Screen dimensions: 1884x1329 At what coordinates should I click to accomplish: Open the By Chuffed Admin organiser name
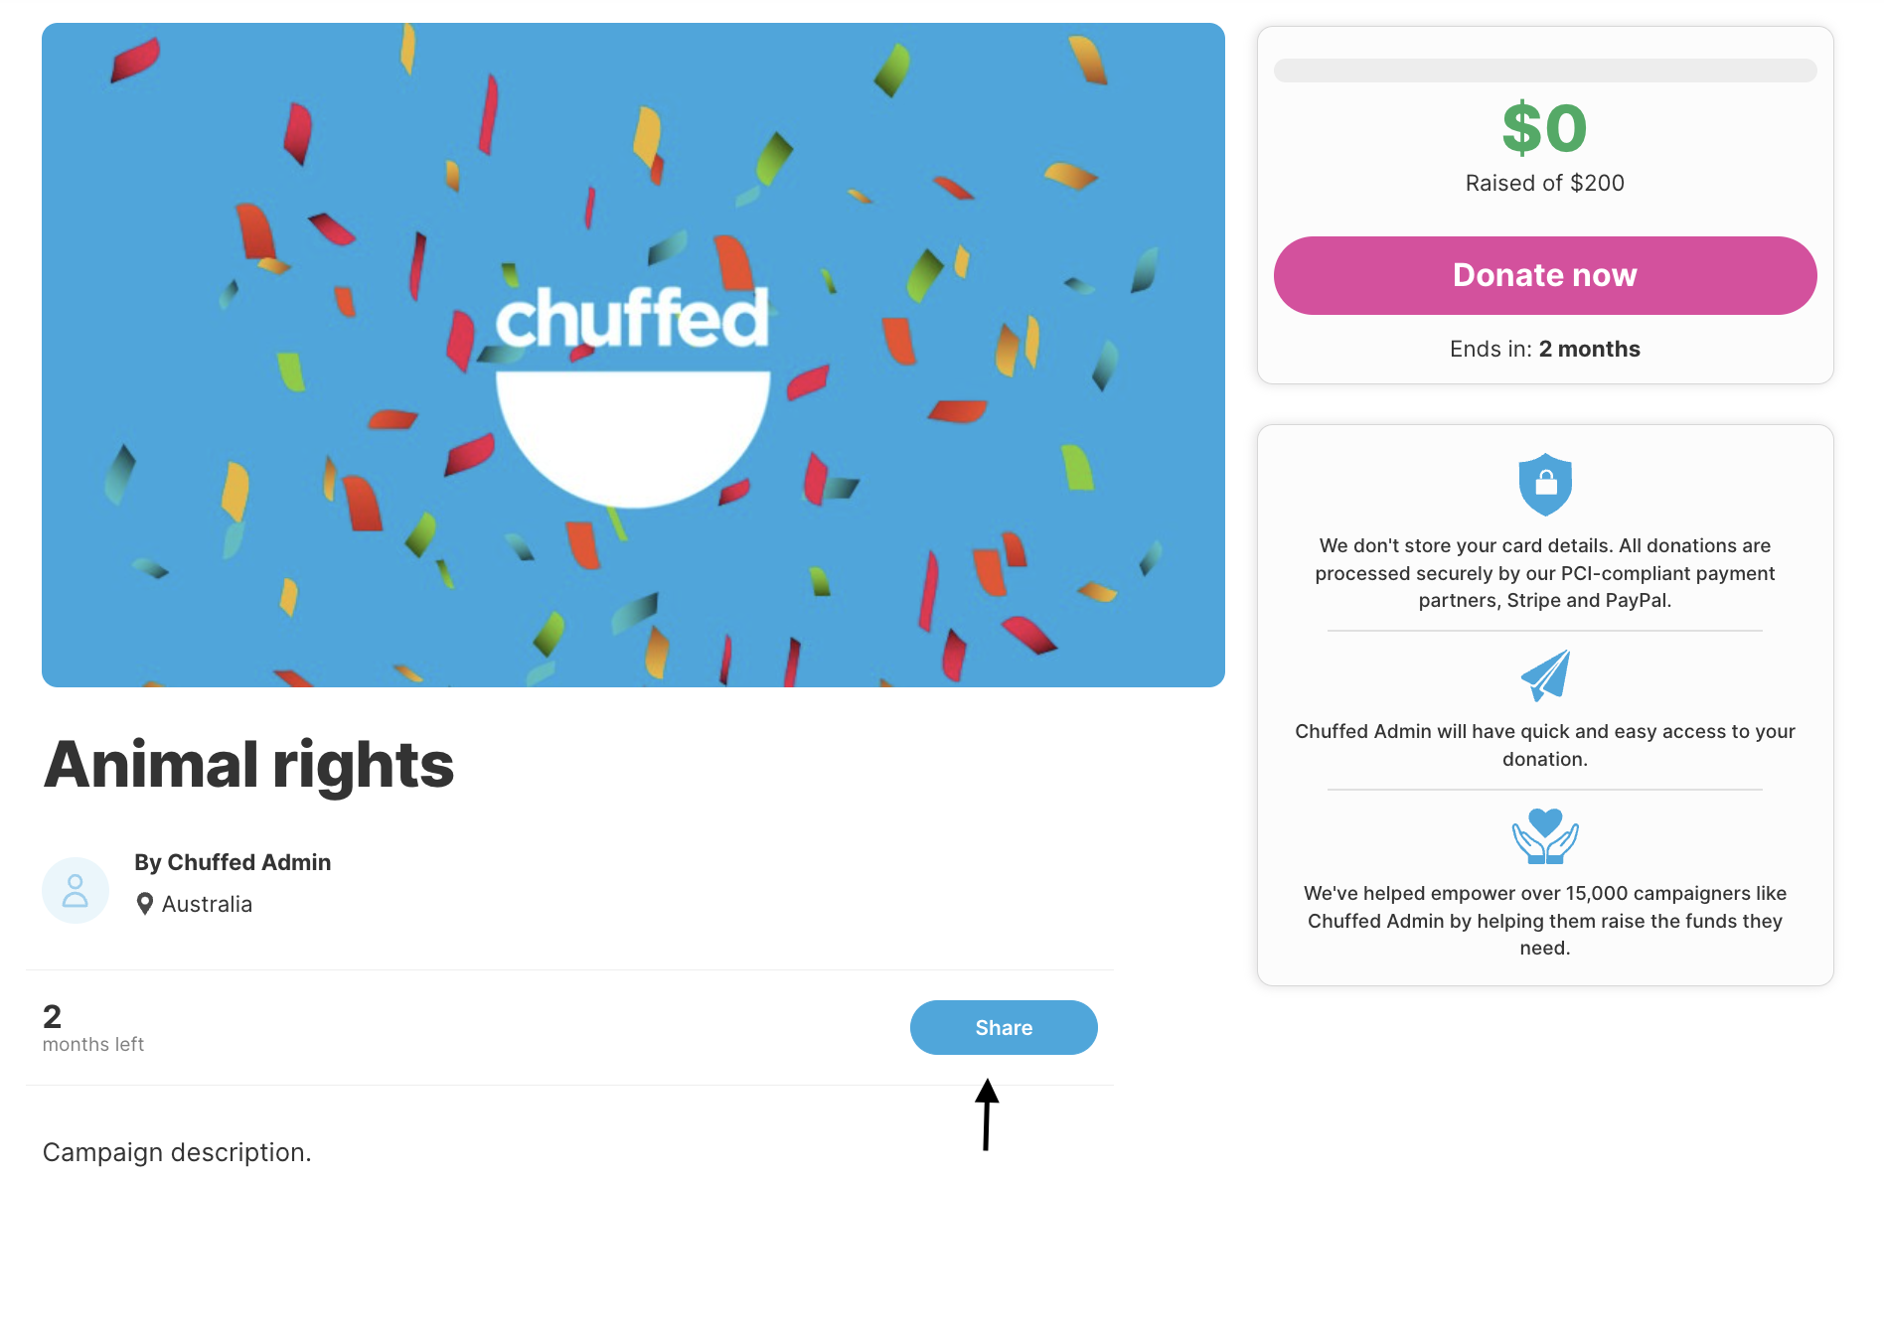pos(233,862)
